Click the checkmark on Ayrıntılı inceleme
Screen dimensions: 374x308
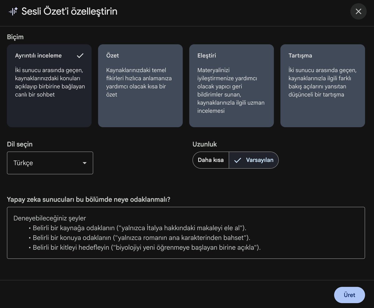coord(80,56)
